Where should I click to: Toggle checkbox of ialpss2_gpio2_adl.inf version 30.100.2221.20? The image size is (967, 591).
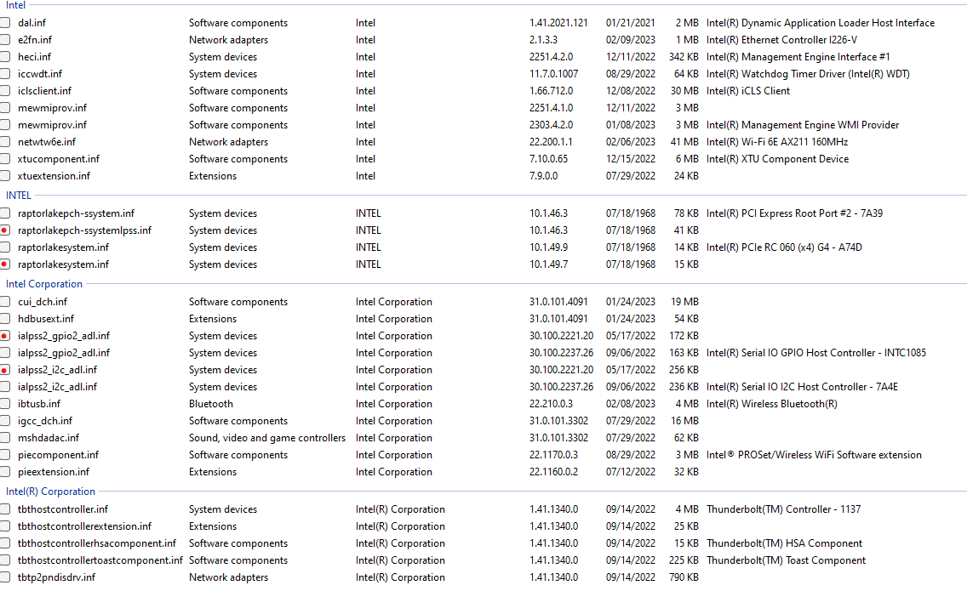click(5, 336)
